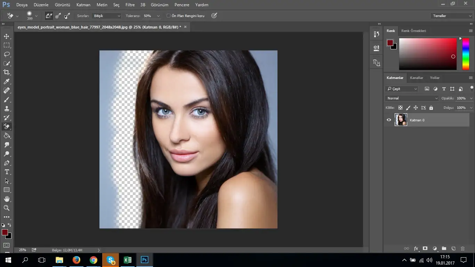Select the Hand tool

pos(7,199)
